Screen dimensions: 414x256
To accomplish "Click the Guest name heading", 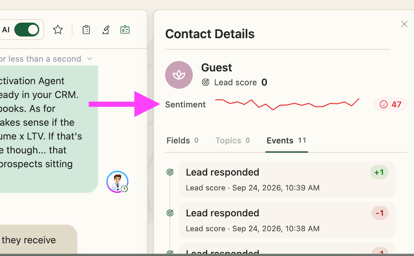I will point(217,68).
